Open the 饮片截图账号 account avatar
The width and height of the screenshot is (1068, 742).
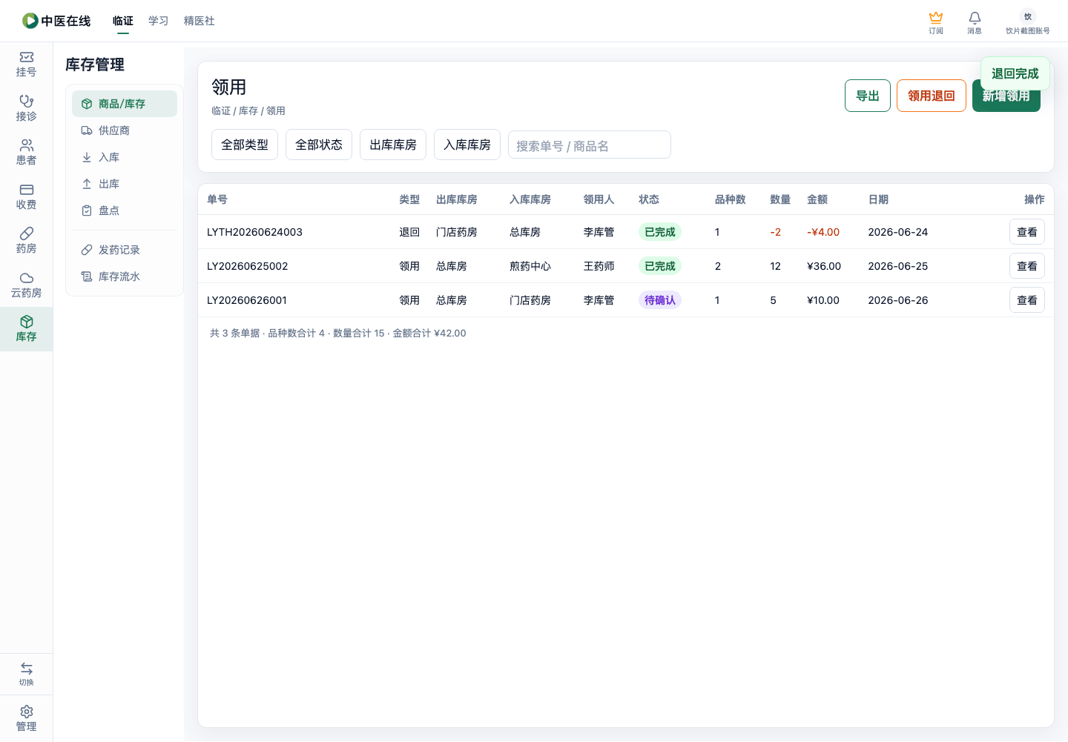1028,16
